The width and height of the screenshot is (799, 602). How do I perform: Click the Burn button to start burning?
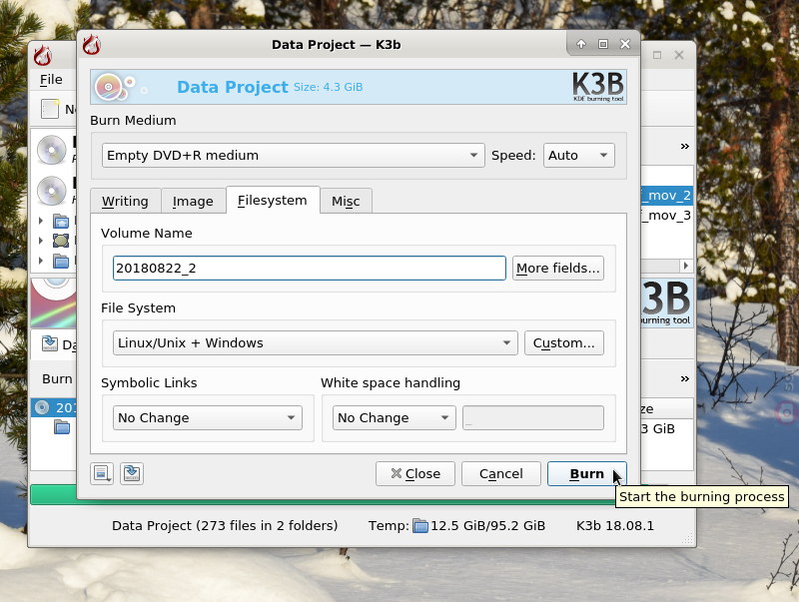click(586, 473)
